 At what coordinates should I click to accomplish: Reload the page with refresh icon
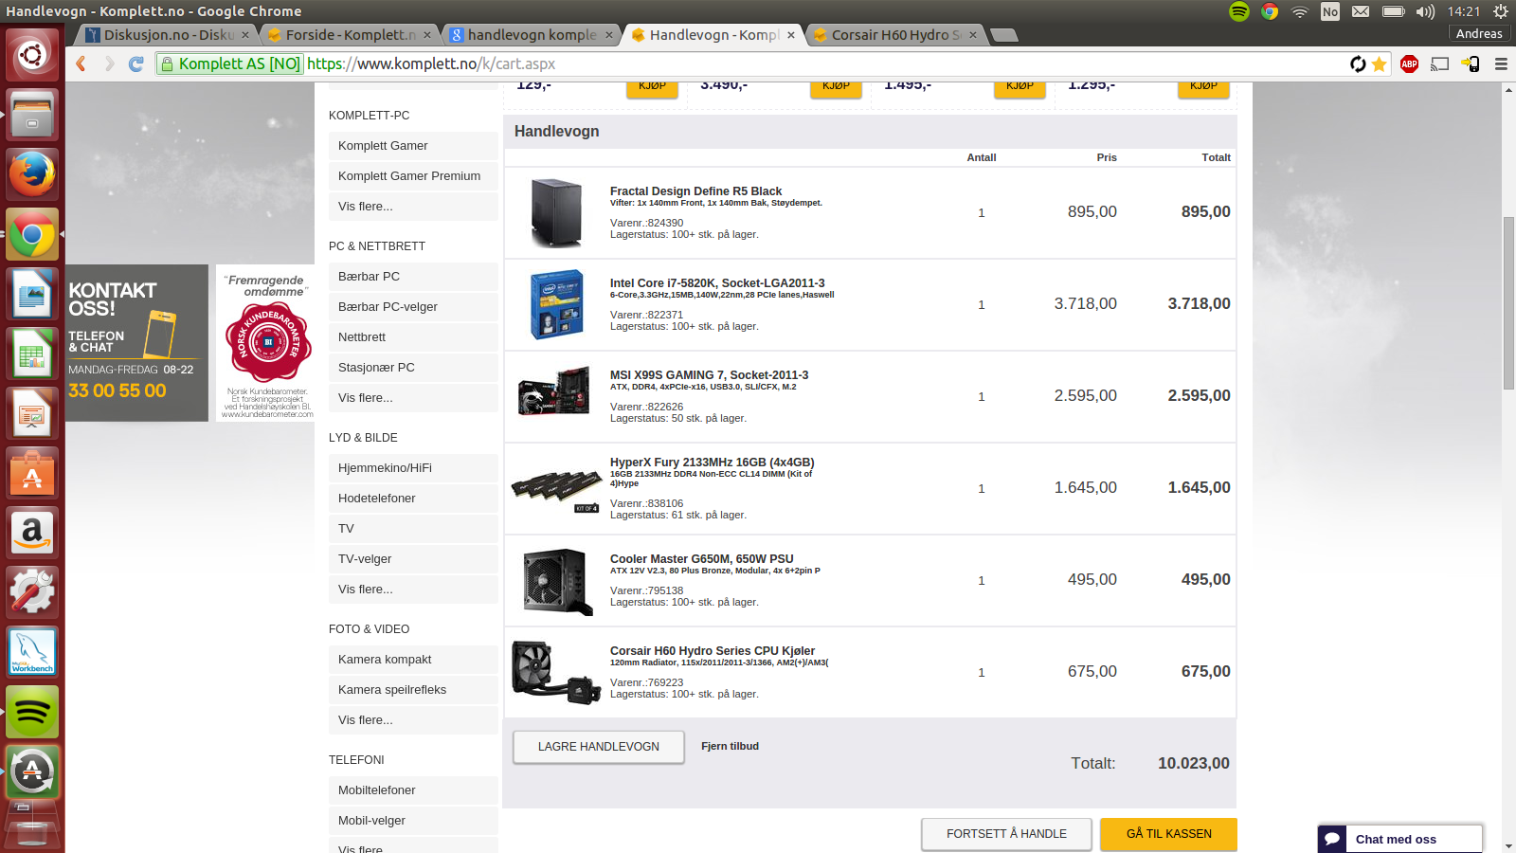pyautogui.click(x=135, y=64)
